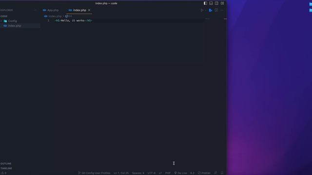Click the minimap at editor right
The width and height of the screenshot is (312, 175).
pos(208,19)
